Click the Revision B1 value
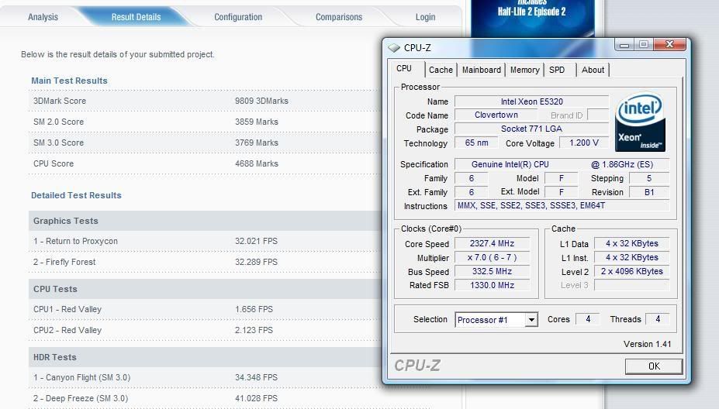 pos(649,192)
